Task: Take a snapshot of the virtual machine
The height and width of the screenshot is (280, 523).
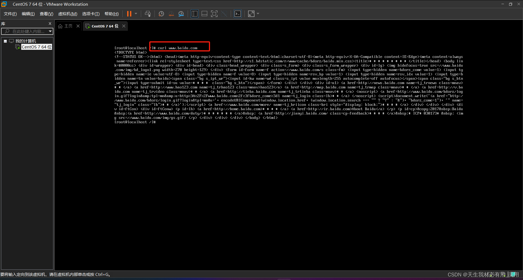Action: tap(161, 14)
